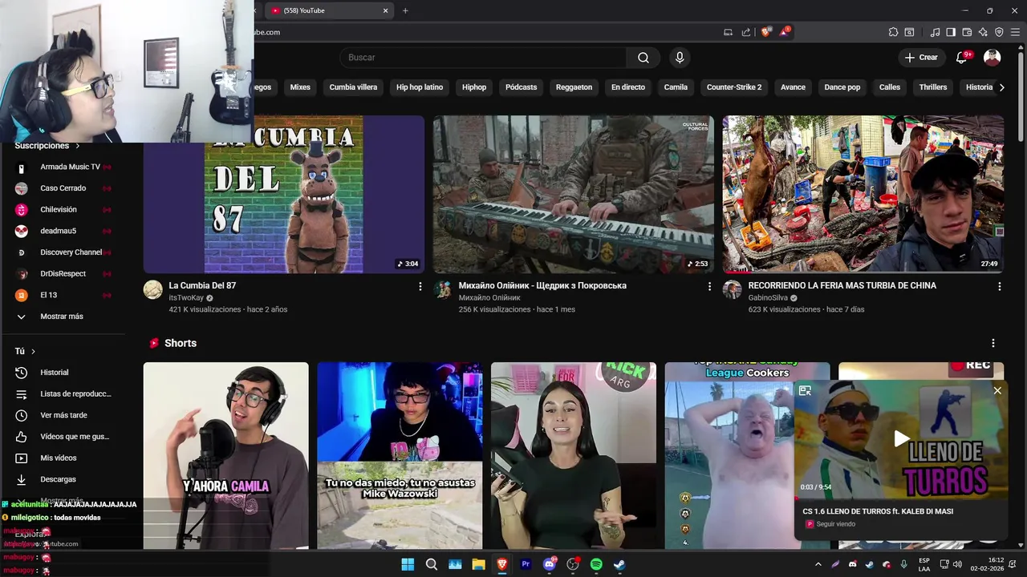The width and height of the screenshot is (1027, 577).
Task: Open volume control in system tray
Action: (957, 564)
